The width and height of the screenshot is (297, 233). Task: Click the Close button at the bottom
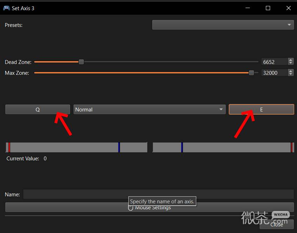click(277, 225)
